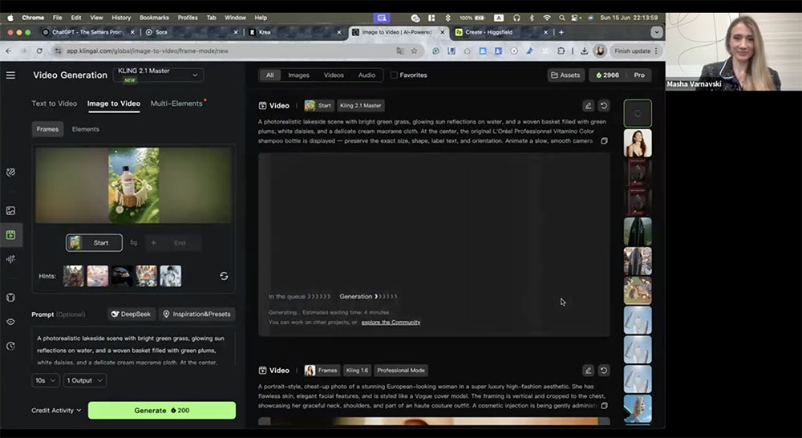Select the woman portrait thumbnail in right strip
The image size is (802, 438).
(638, 143)
